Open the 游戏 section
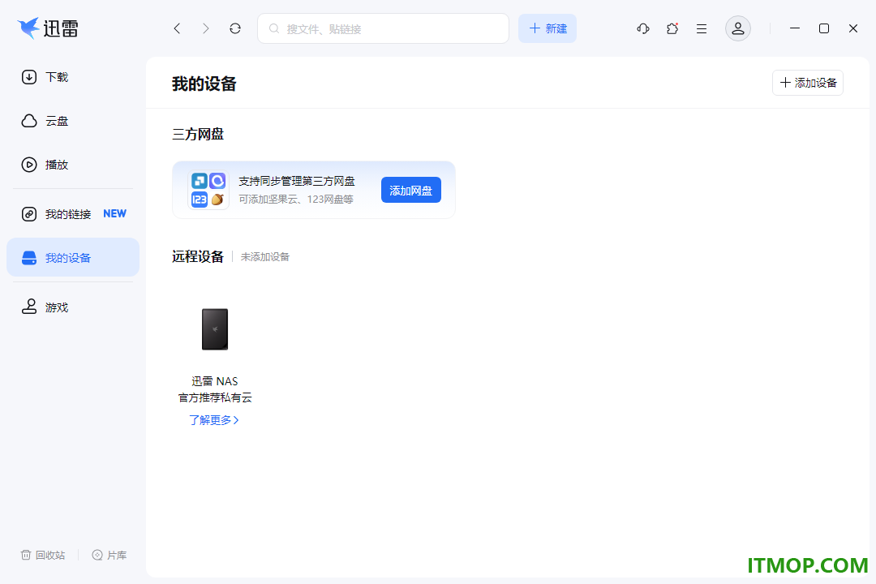This screenshot has width=876, height=584. (73, 307)
